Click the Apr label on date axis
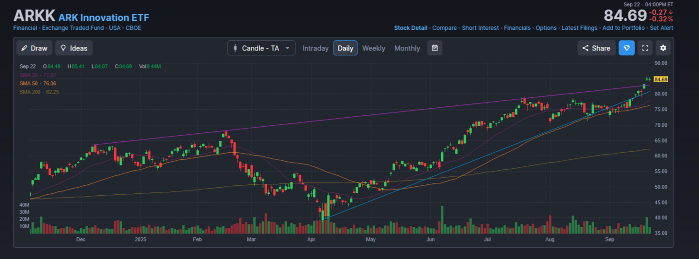Image resolution: width=699 pixels, height=259 pixels. point(311,240)
